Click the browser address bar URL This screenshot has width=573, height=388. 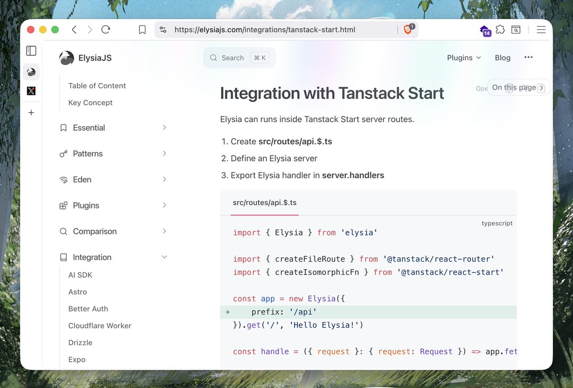coord(265,30)
